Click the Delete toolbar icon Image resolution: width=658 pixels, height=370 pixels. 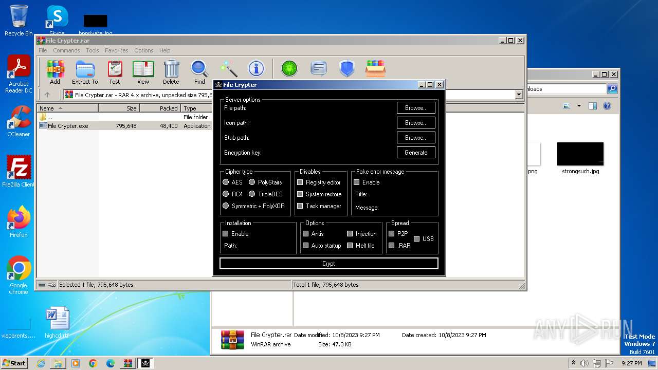[171, 72]
